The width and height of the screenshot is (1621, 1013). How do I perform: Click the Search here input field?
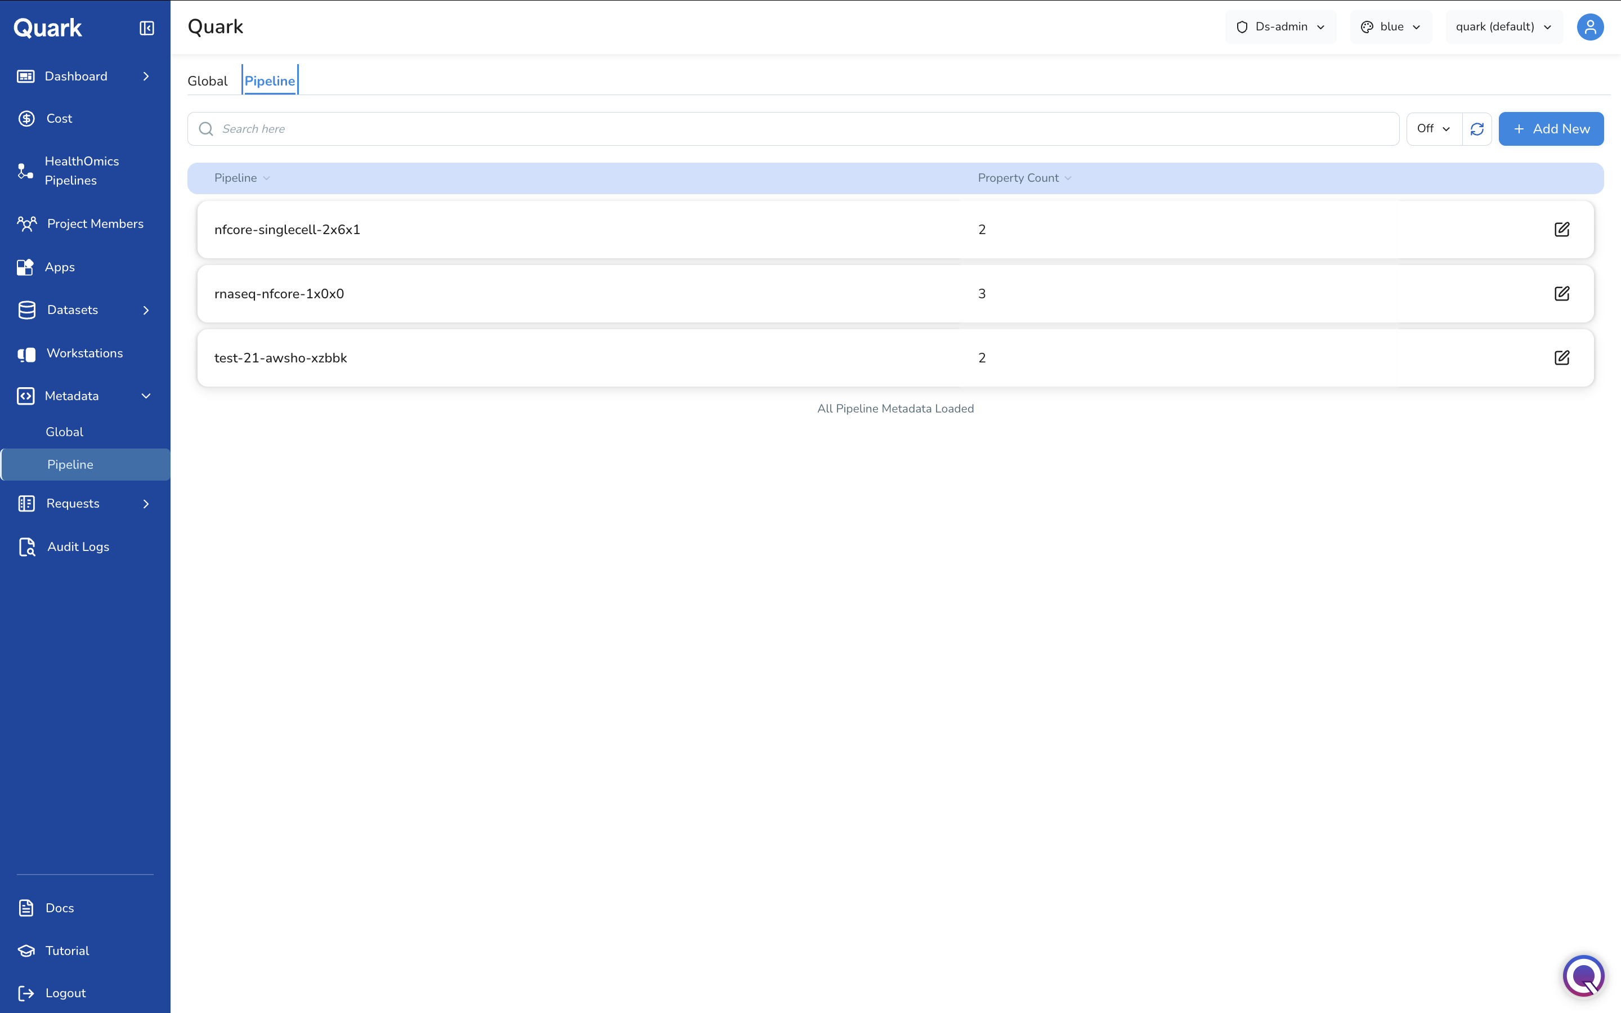(x=793, y=129)
